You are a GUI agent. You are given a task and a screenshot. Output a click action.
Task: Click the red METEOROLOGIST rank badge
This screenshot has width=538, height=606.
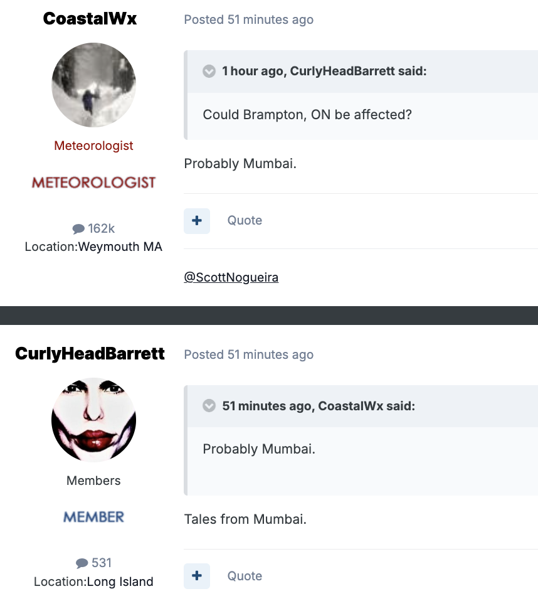[93, 183]
